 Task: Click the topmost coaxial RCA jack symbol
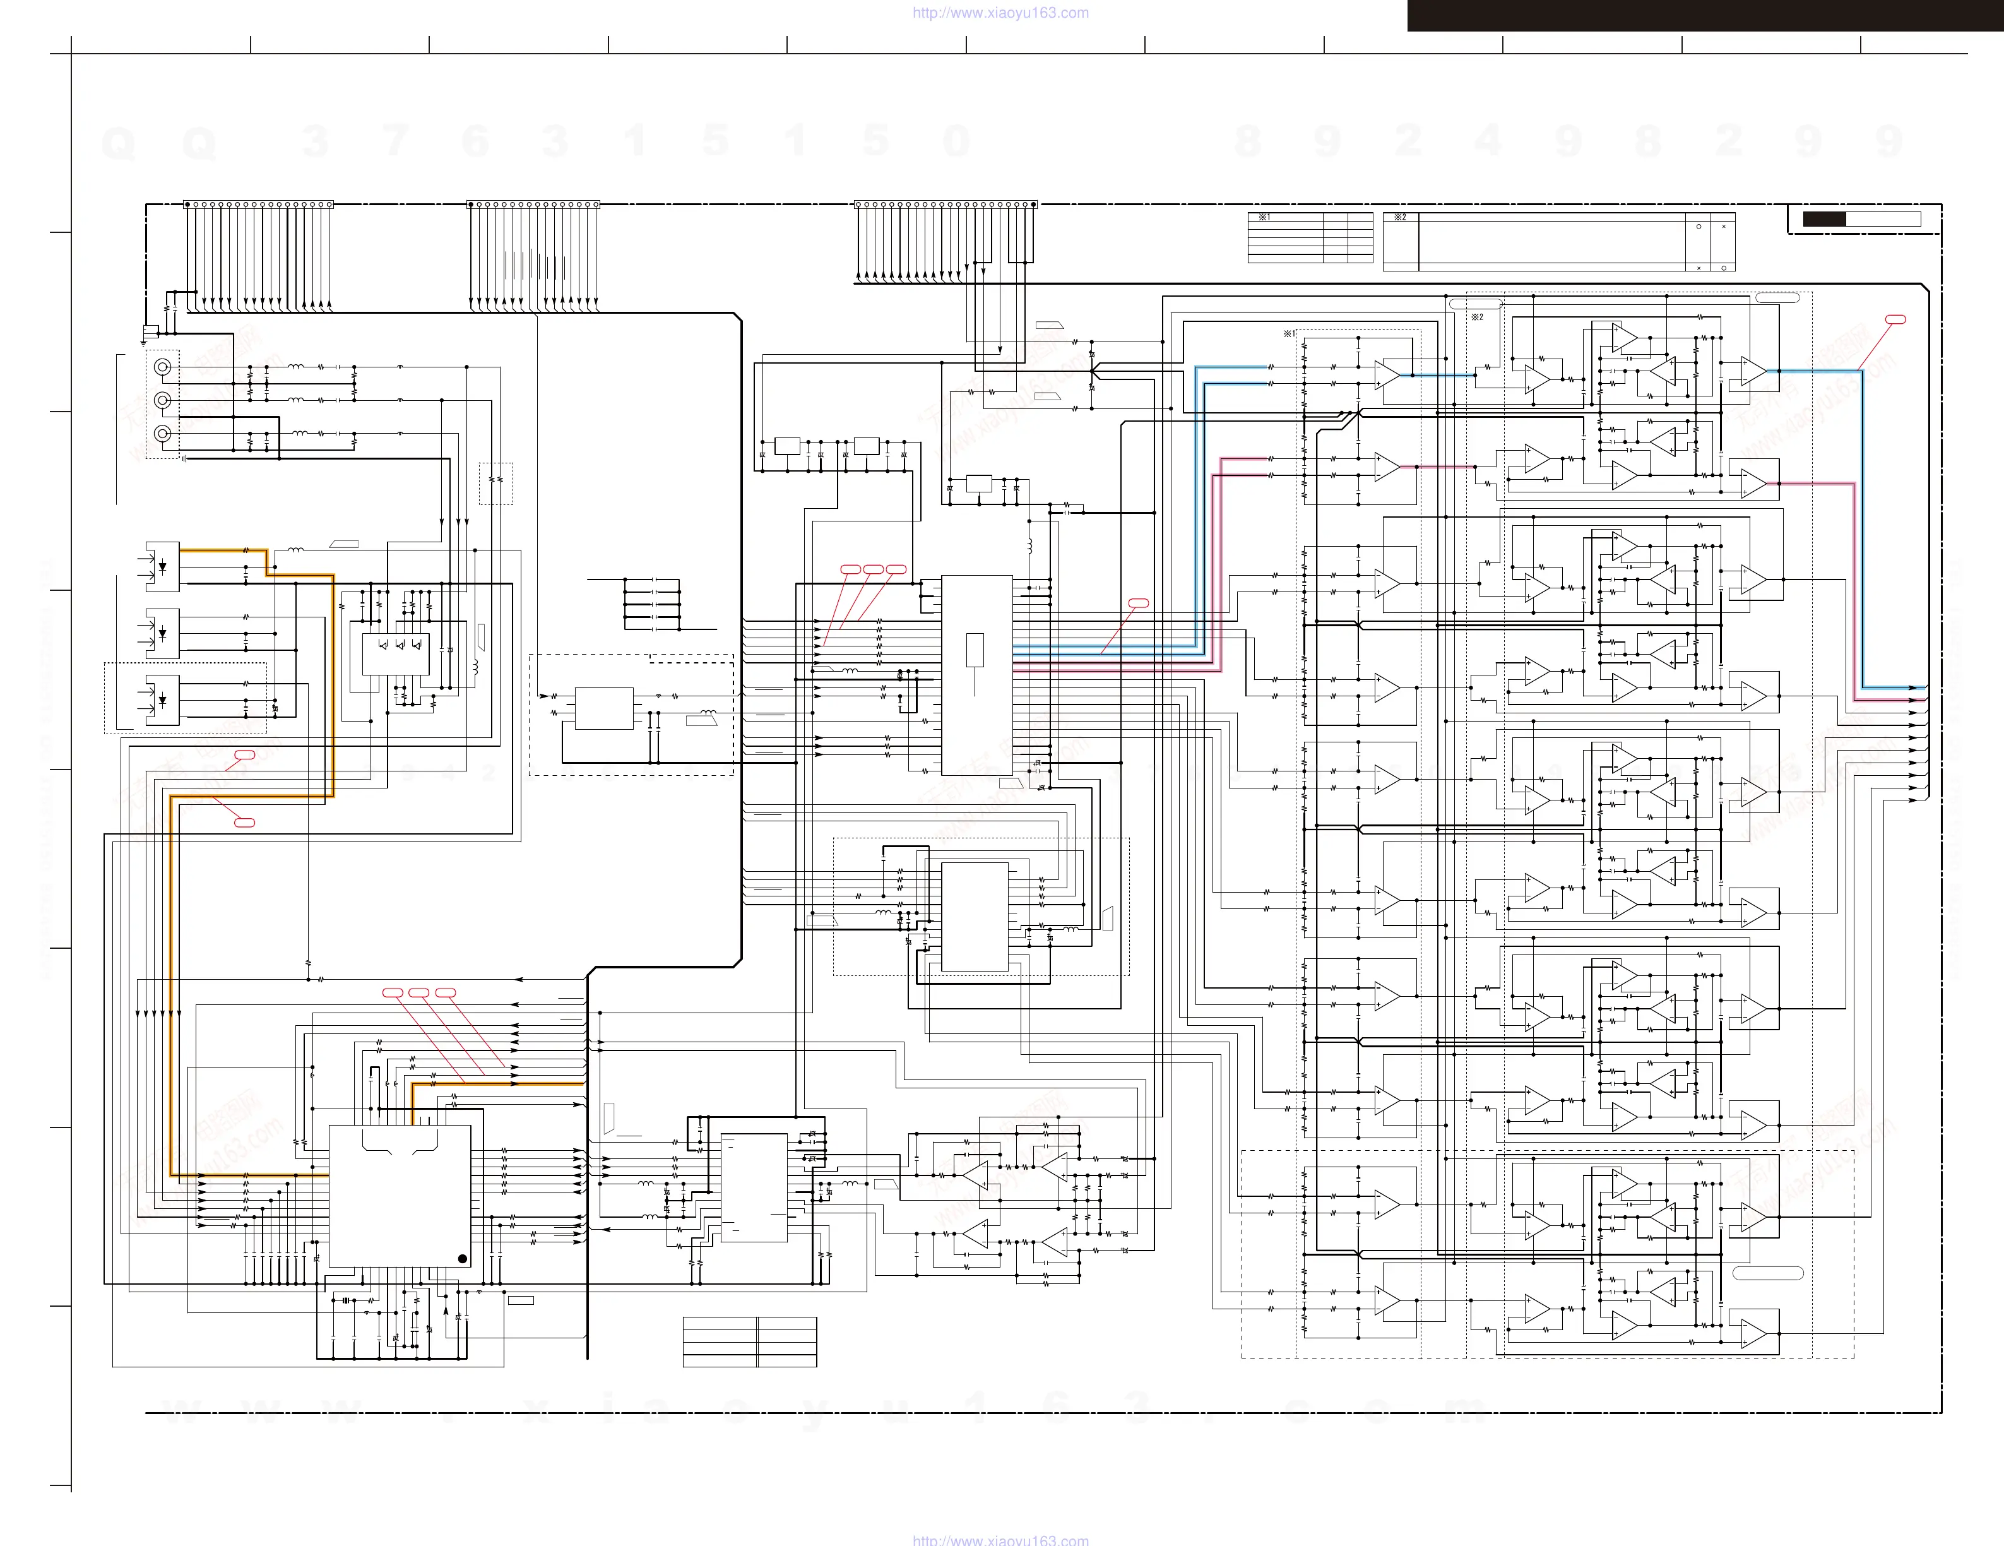pos(162,367)
